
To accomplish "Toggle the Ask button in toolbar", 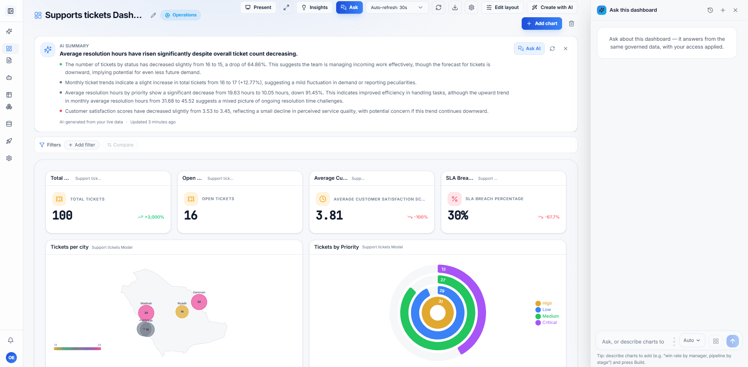I will point(349,7).
